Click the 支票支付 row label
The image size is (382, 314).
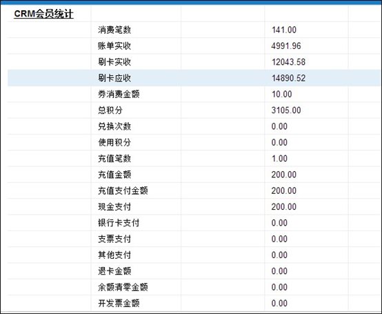pos(114,239)
